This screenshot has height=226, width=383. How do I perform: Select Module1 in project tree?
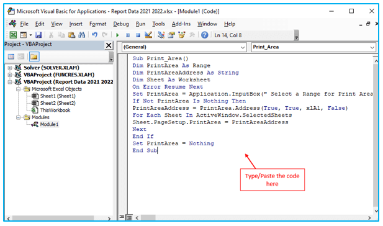click(49, 124)
